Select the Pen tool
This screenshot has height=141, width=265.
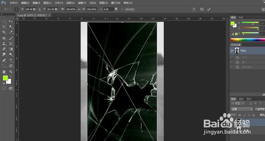click(4, 60)
